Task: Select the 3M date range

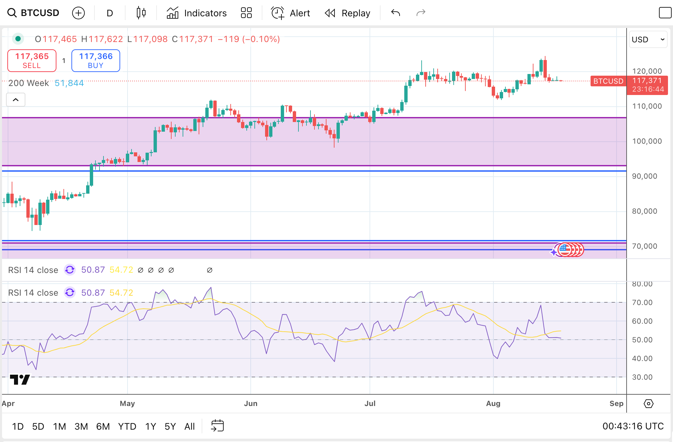Action: [x=81, y=426]
